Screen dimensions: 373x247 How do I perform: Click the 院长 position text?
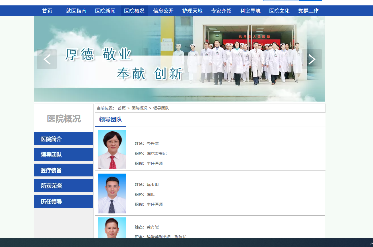pyautogui.click(x=151, y=194)
